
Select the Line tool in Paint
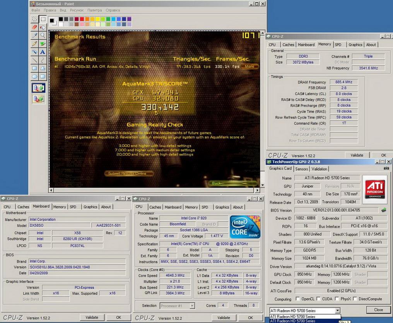[x=34, y=60]
